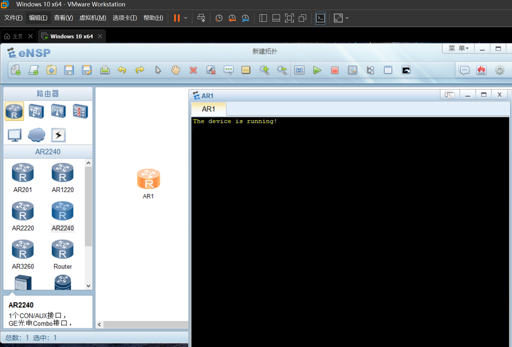
Task: Pick the generic Router model
Action: 63,254
